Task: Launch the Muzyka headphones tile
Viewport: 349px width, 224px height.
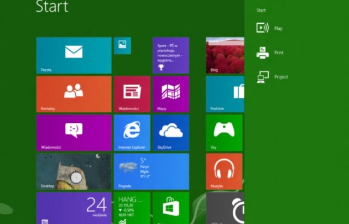Action: [225, 171]
